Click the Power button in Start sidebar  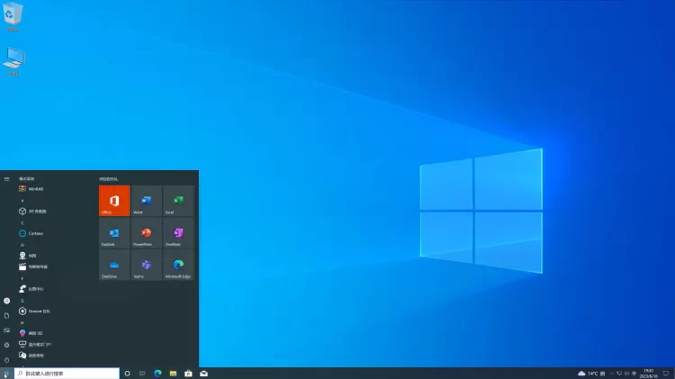coord(6,359)
